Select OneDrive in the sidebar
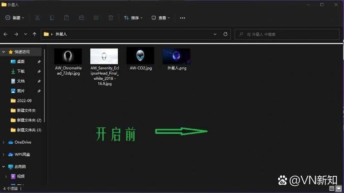The image size is (344, 193). [20, 142]
